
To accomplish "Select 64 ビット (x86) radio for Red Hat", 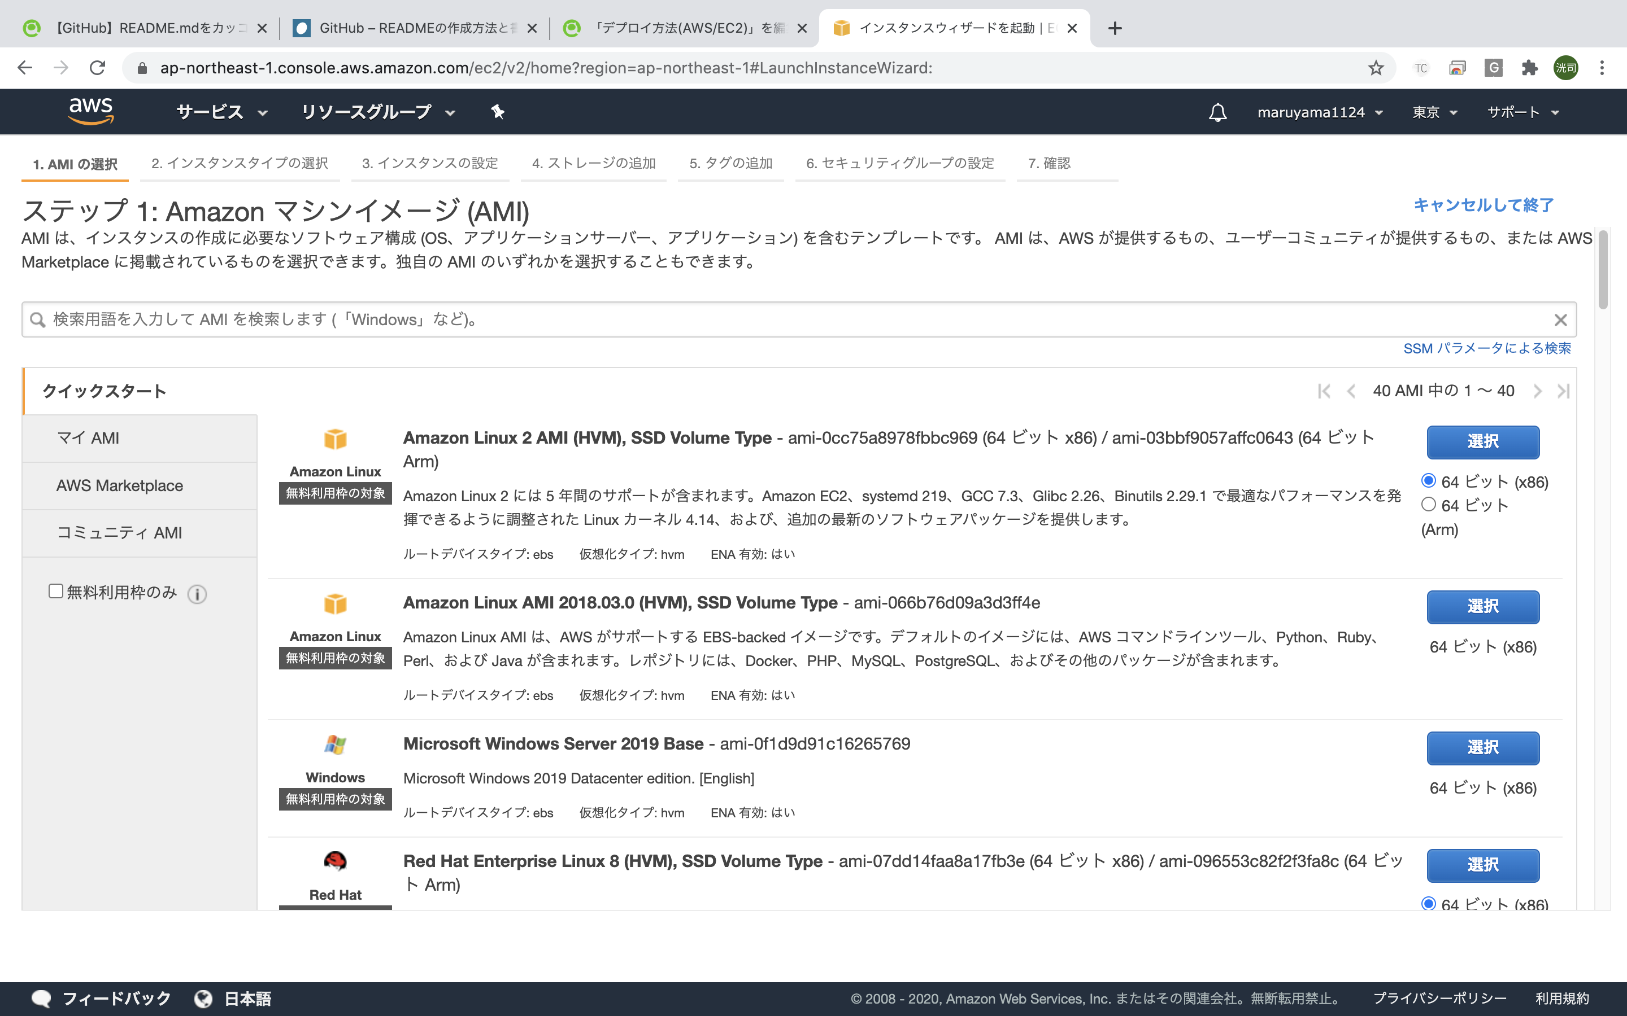I will 1429,903.
